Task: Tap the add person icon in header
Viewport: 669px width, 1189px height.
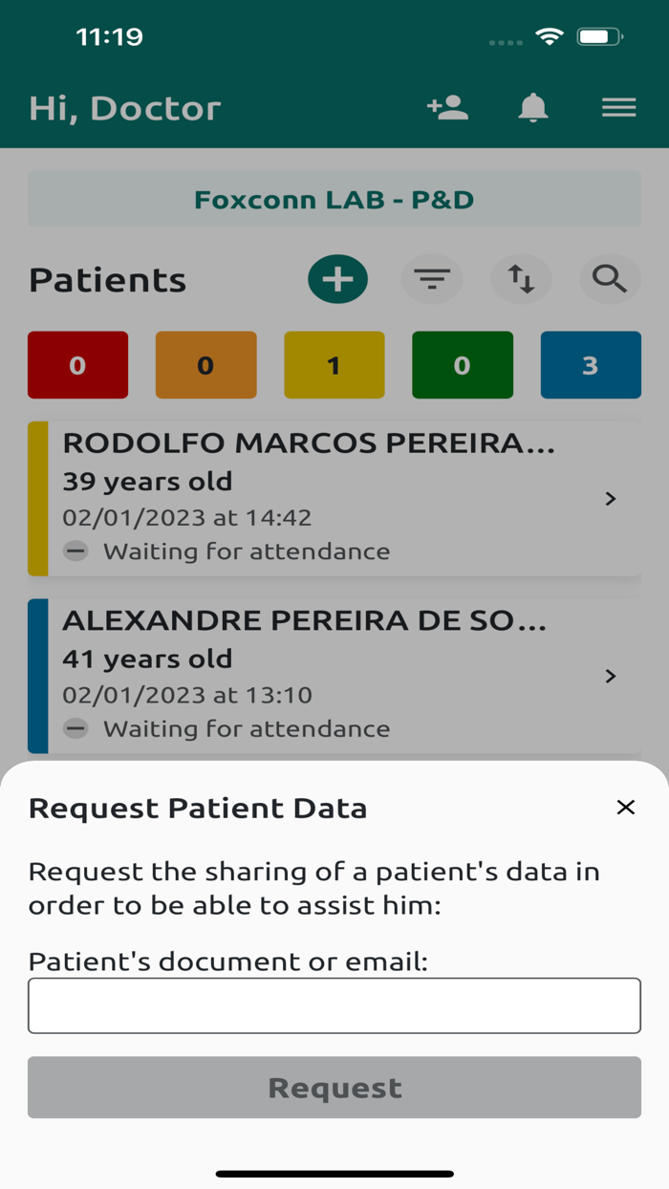Action: [x=447, y=108]
